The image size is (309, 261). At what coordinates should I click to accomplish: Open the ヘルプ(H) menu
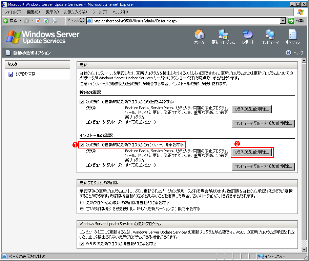pyautogui.click(x=120, y=12)
